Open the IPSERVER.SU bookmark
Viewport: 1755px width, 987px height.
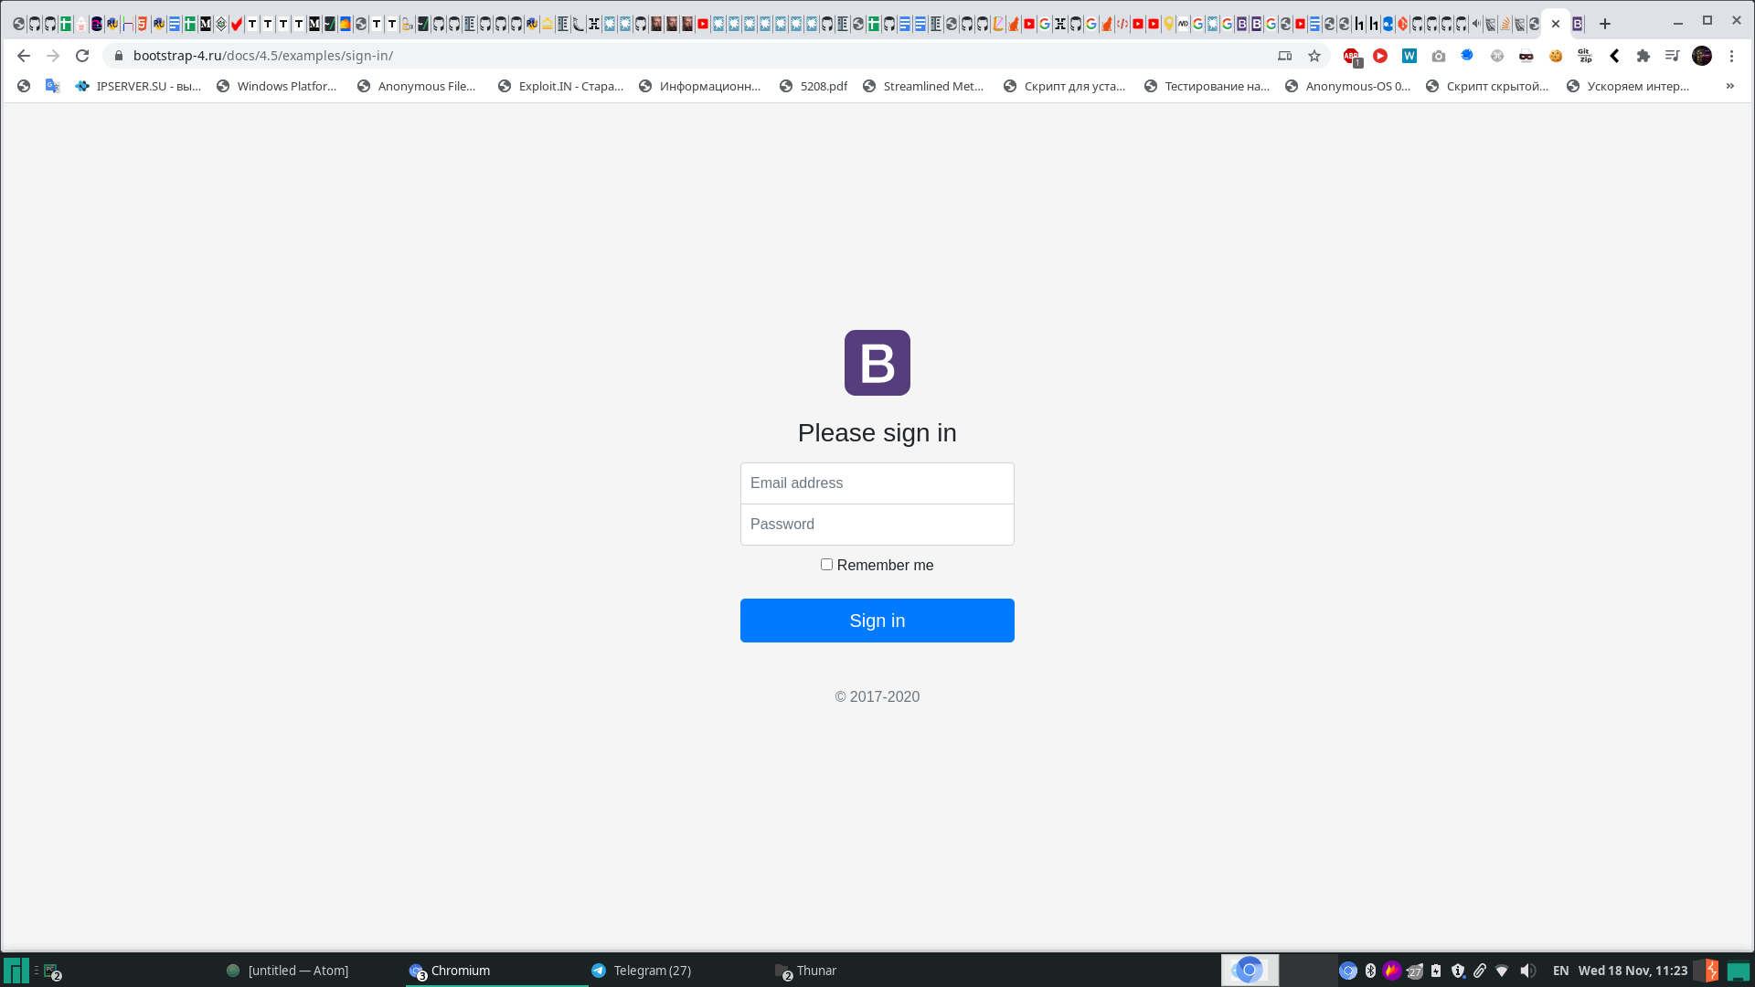138,86
